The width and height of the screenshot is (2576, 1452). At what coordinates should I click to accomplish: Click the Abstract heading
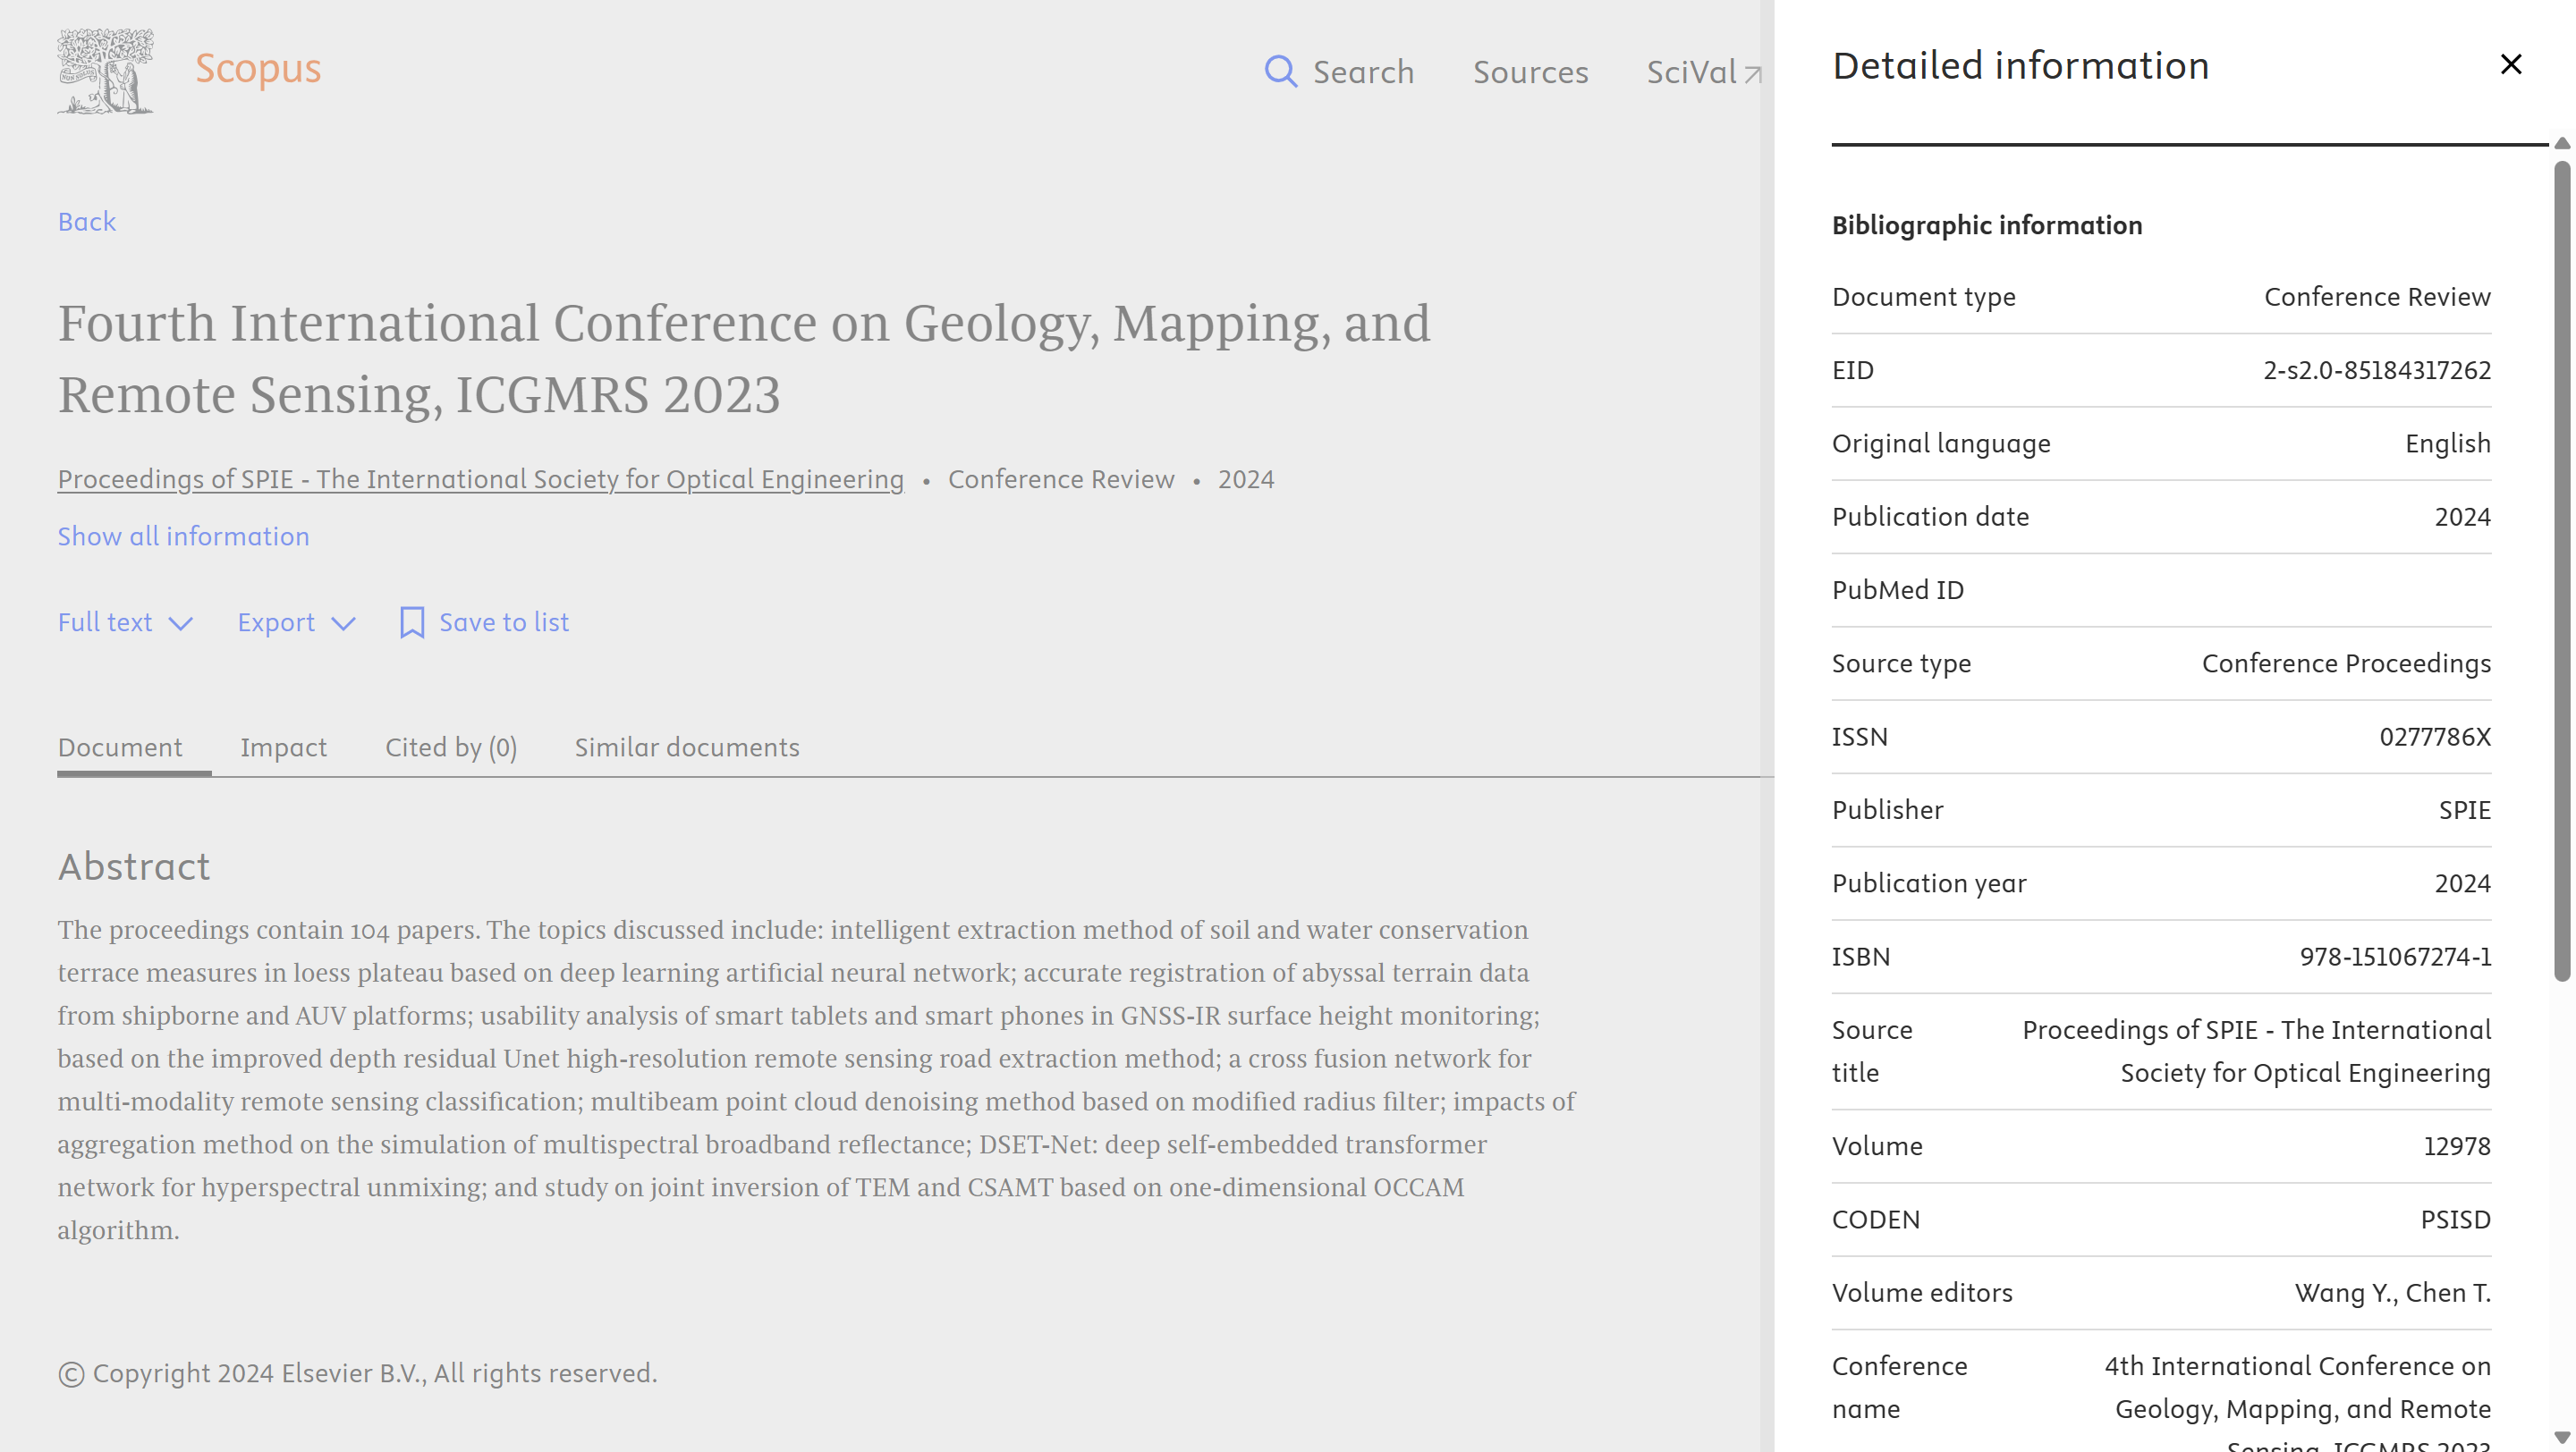coord(134,866)
